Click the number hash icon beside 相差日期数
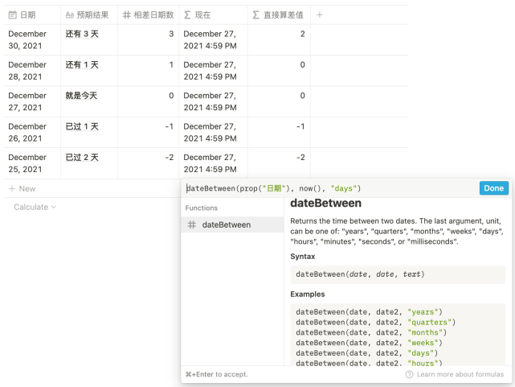This screenshot has width=515, height=387. [128, 14]
